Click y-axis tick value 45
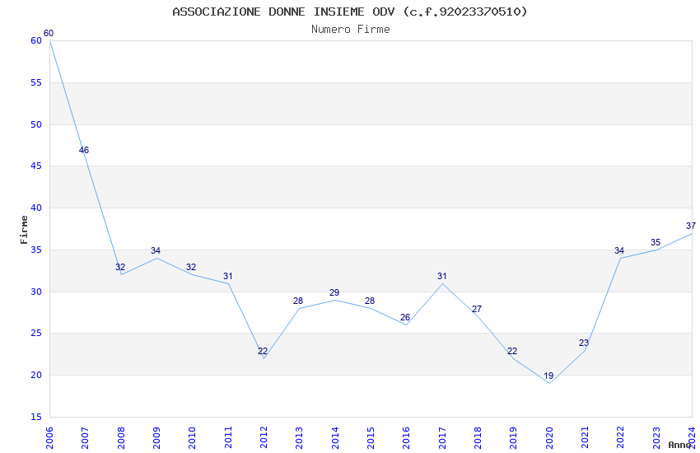Image resolution: width=700 pixels, height=453 pixels. pyautogui.click(x=36, y=166)
